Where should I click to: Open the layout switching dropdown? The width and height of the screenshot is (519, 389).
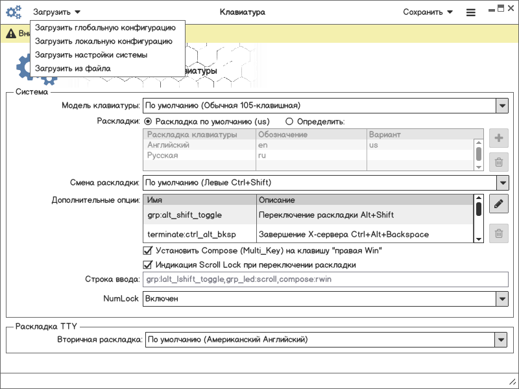501,182
